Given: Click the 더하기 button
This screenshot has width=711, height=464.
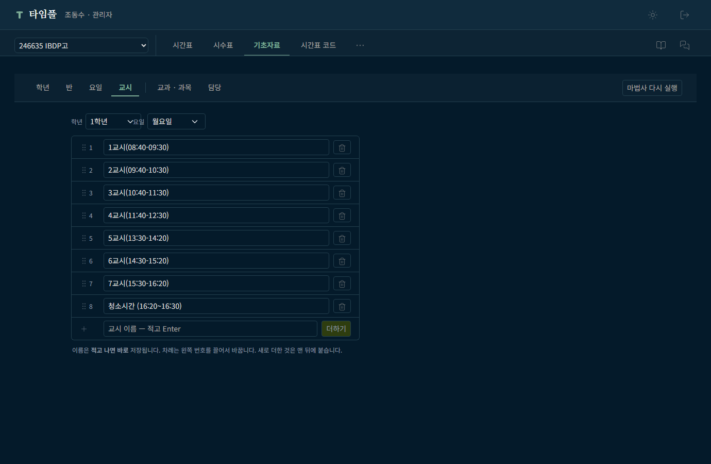Looking at the screenshot, I should [x=336, y=329].
